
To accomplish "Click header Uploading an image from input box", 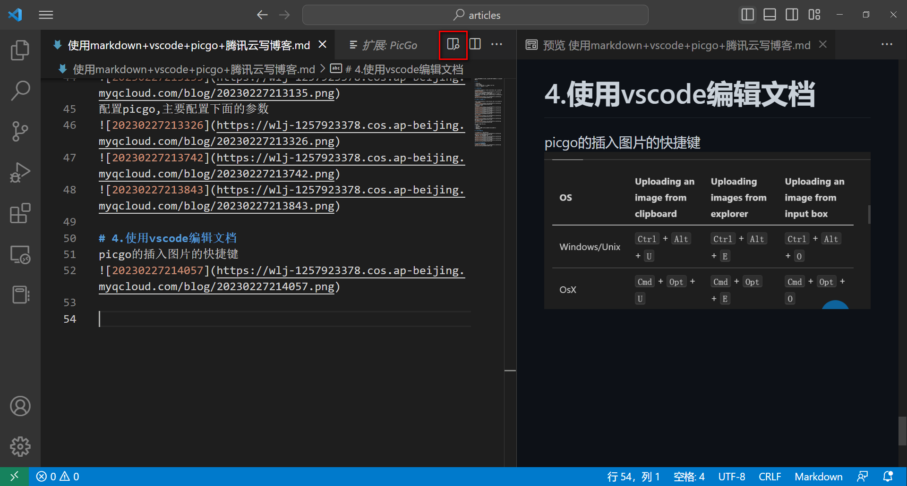I will (814, 198).
